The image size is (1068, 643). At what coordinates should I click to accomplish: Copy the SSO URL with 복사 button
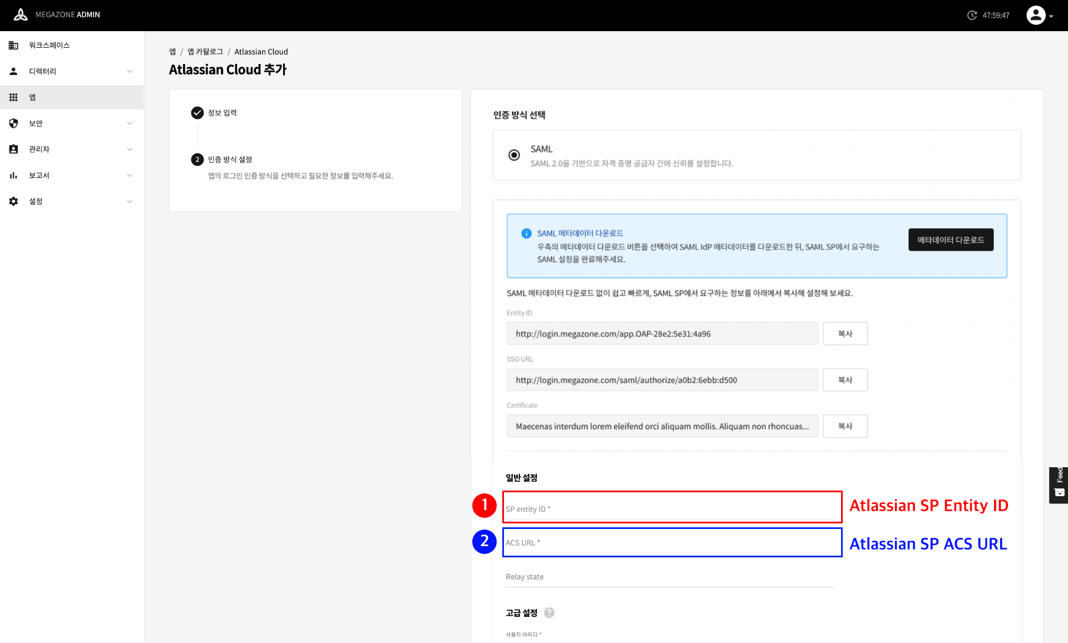tap(845, 380)
